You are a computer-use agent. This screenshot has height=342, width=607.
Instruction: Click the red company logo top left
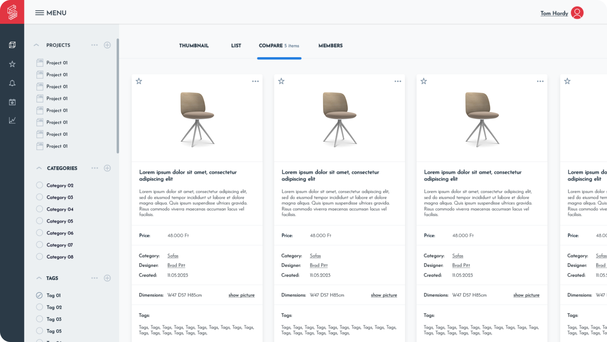(12, 13)
